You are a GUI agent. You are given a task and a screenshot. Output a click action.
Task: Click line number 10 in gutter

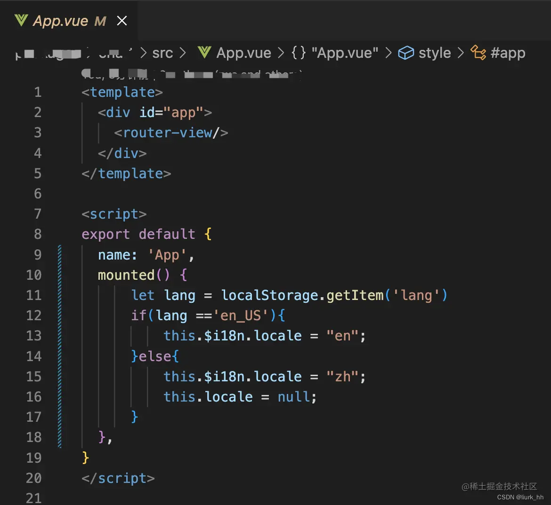pyautogui.click(x=34, y=275)
